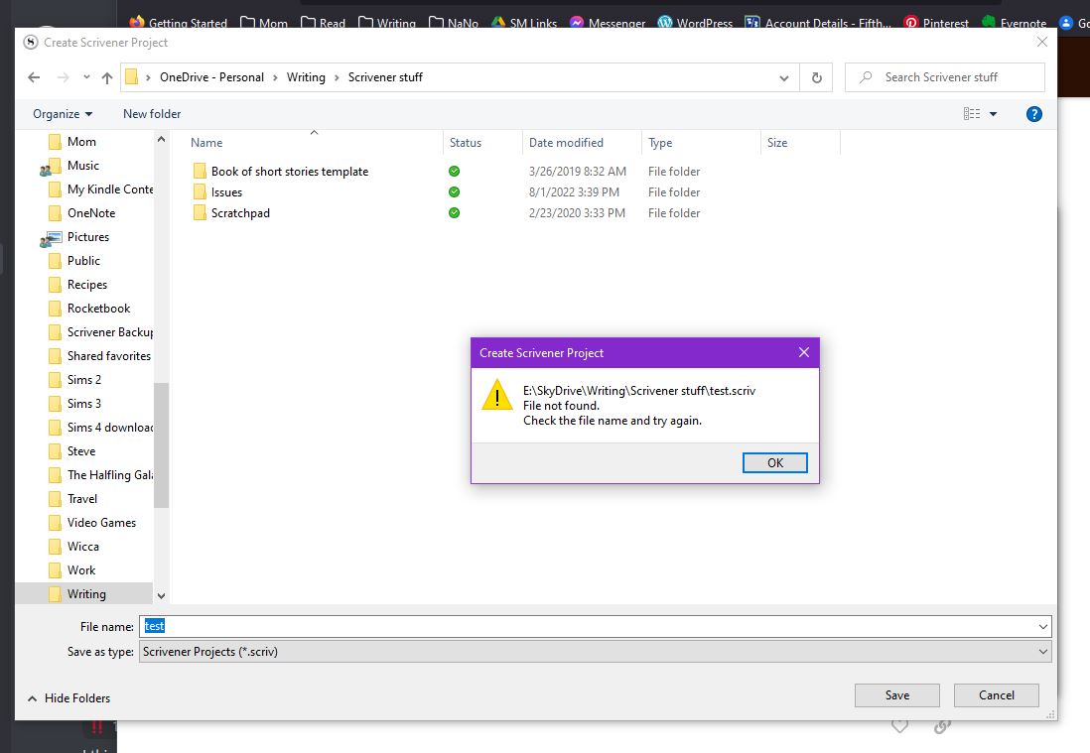Click the navigation pane scrollbar thumb
This screenshot has height=753, width=1090.
click(161, 445)
